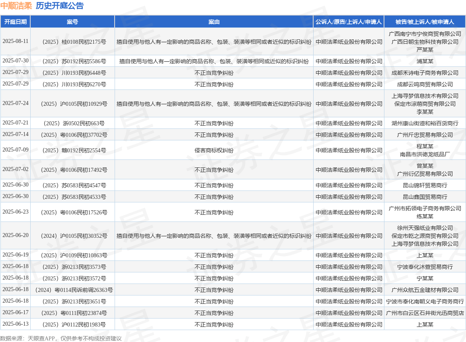466x342 pixels.
Task: Click the date 2025-06-23
Action: (x=16, y=212)
